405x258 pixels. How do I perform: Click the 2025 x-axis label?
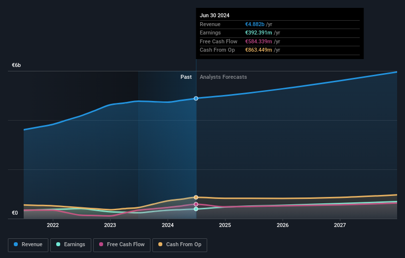(225, 226)
